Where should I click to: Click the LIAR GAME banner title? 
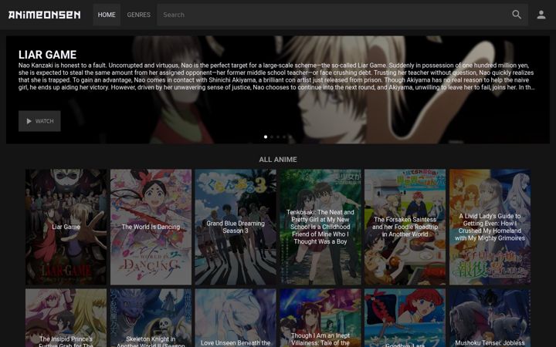(x=48, y=55)
